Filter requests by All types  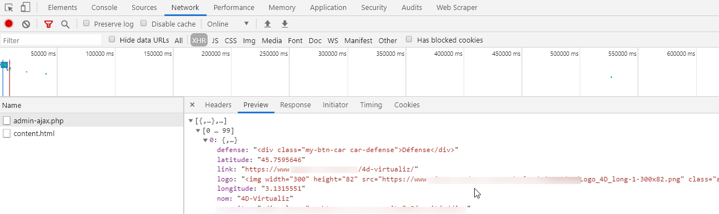179,40
